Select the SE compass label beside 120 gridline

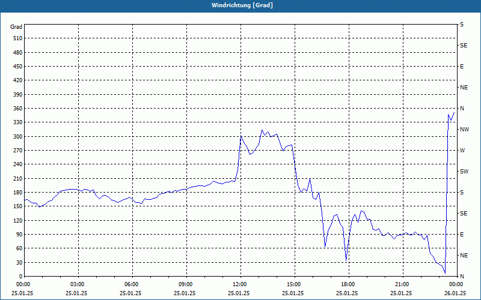coord(464,214)
